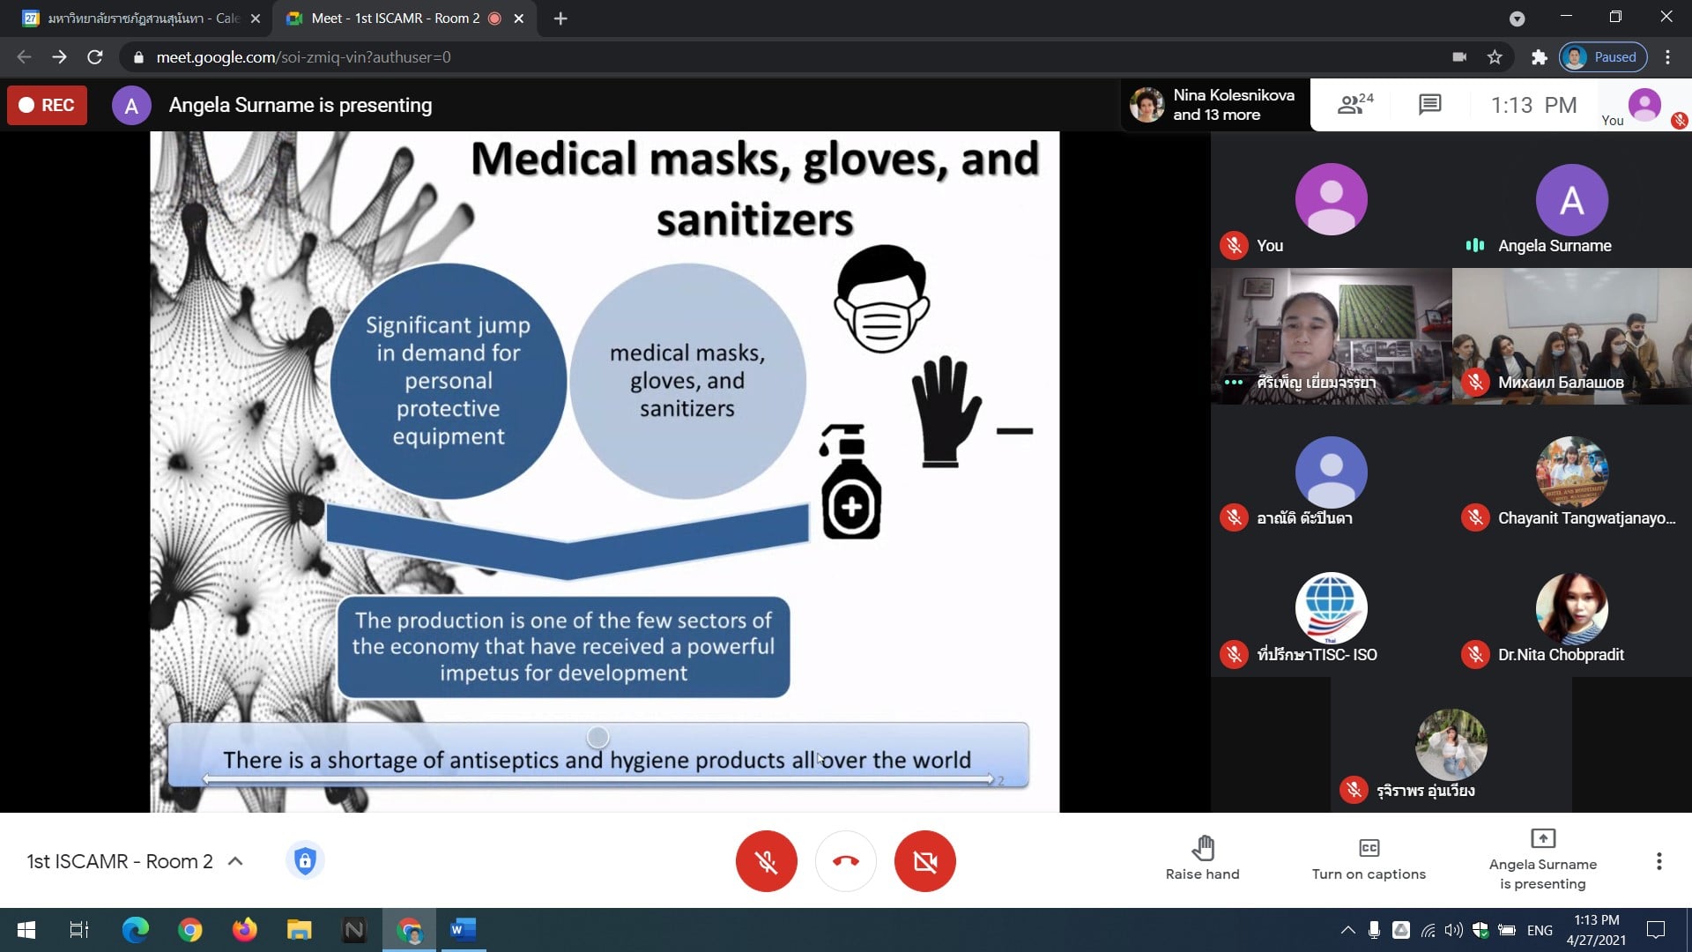Unmute the microphone toggle button

click(766, 861)
